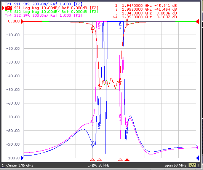Select the Tr3 S12 Log Mag trace
Screen dimensions: 203x170
[51, 12]
